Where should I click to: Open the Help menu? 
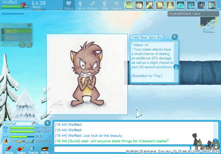105,5
